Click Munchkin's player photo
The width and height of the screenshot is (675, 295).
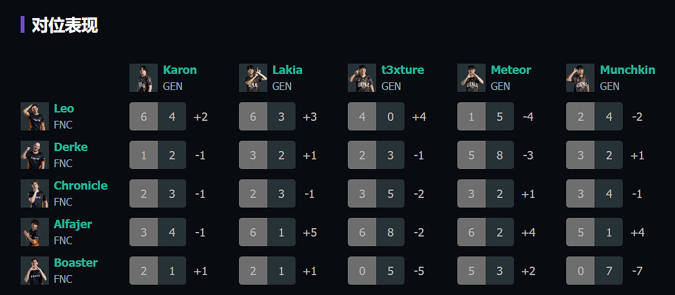[x=580, y=78]
